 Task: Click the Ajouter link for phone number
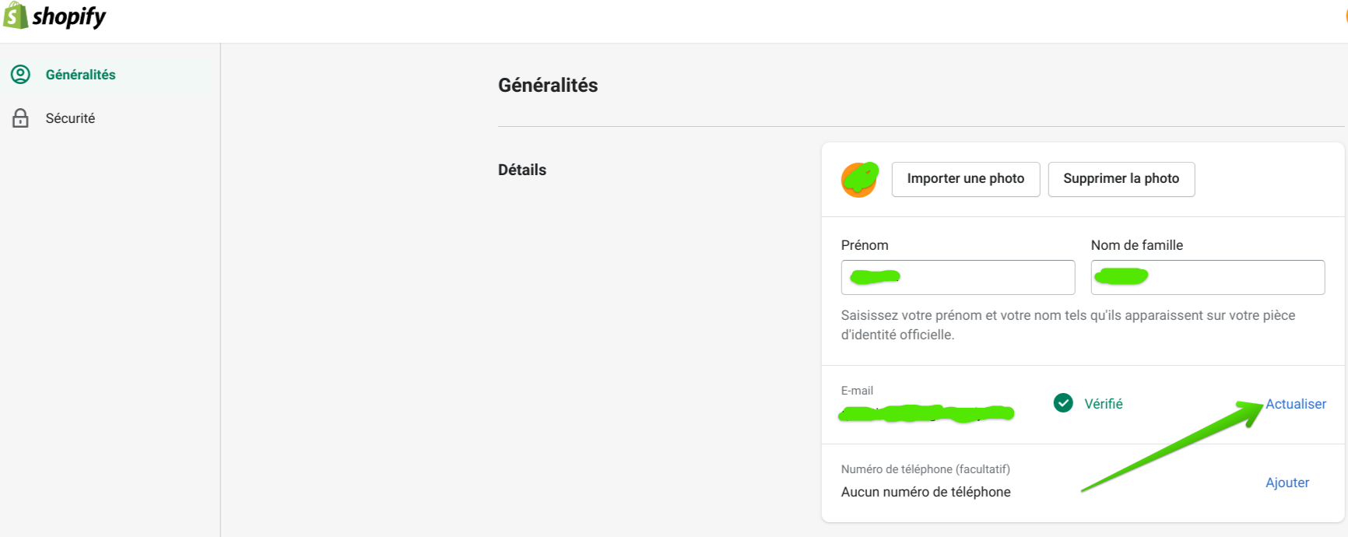1287,483
